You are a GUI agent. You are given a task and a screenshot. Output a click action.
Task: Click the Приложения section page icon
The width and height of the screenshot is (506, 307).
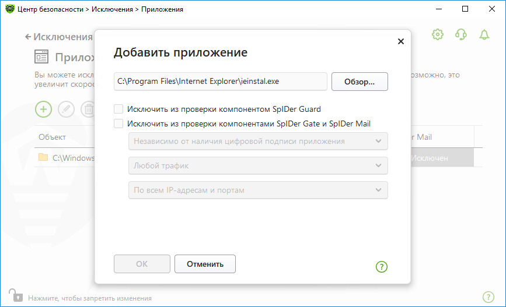[x=41, y=57]
